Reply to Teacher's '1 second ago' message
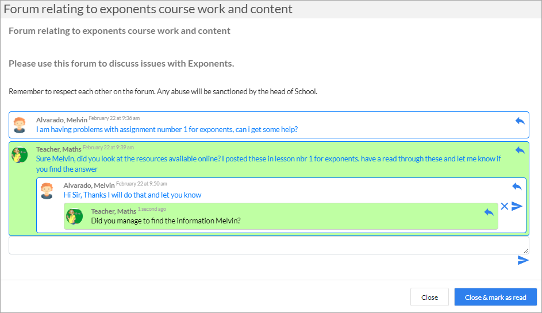 coord(489,212)
